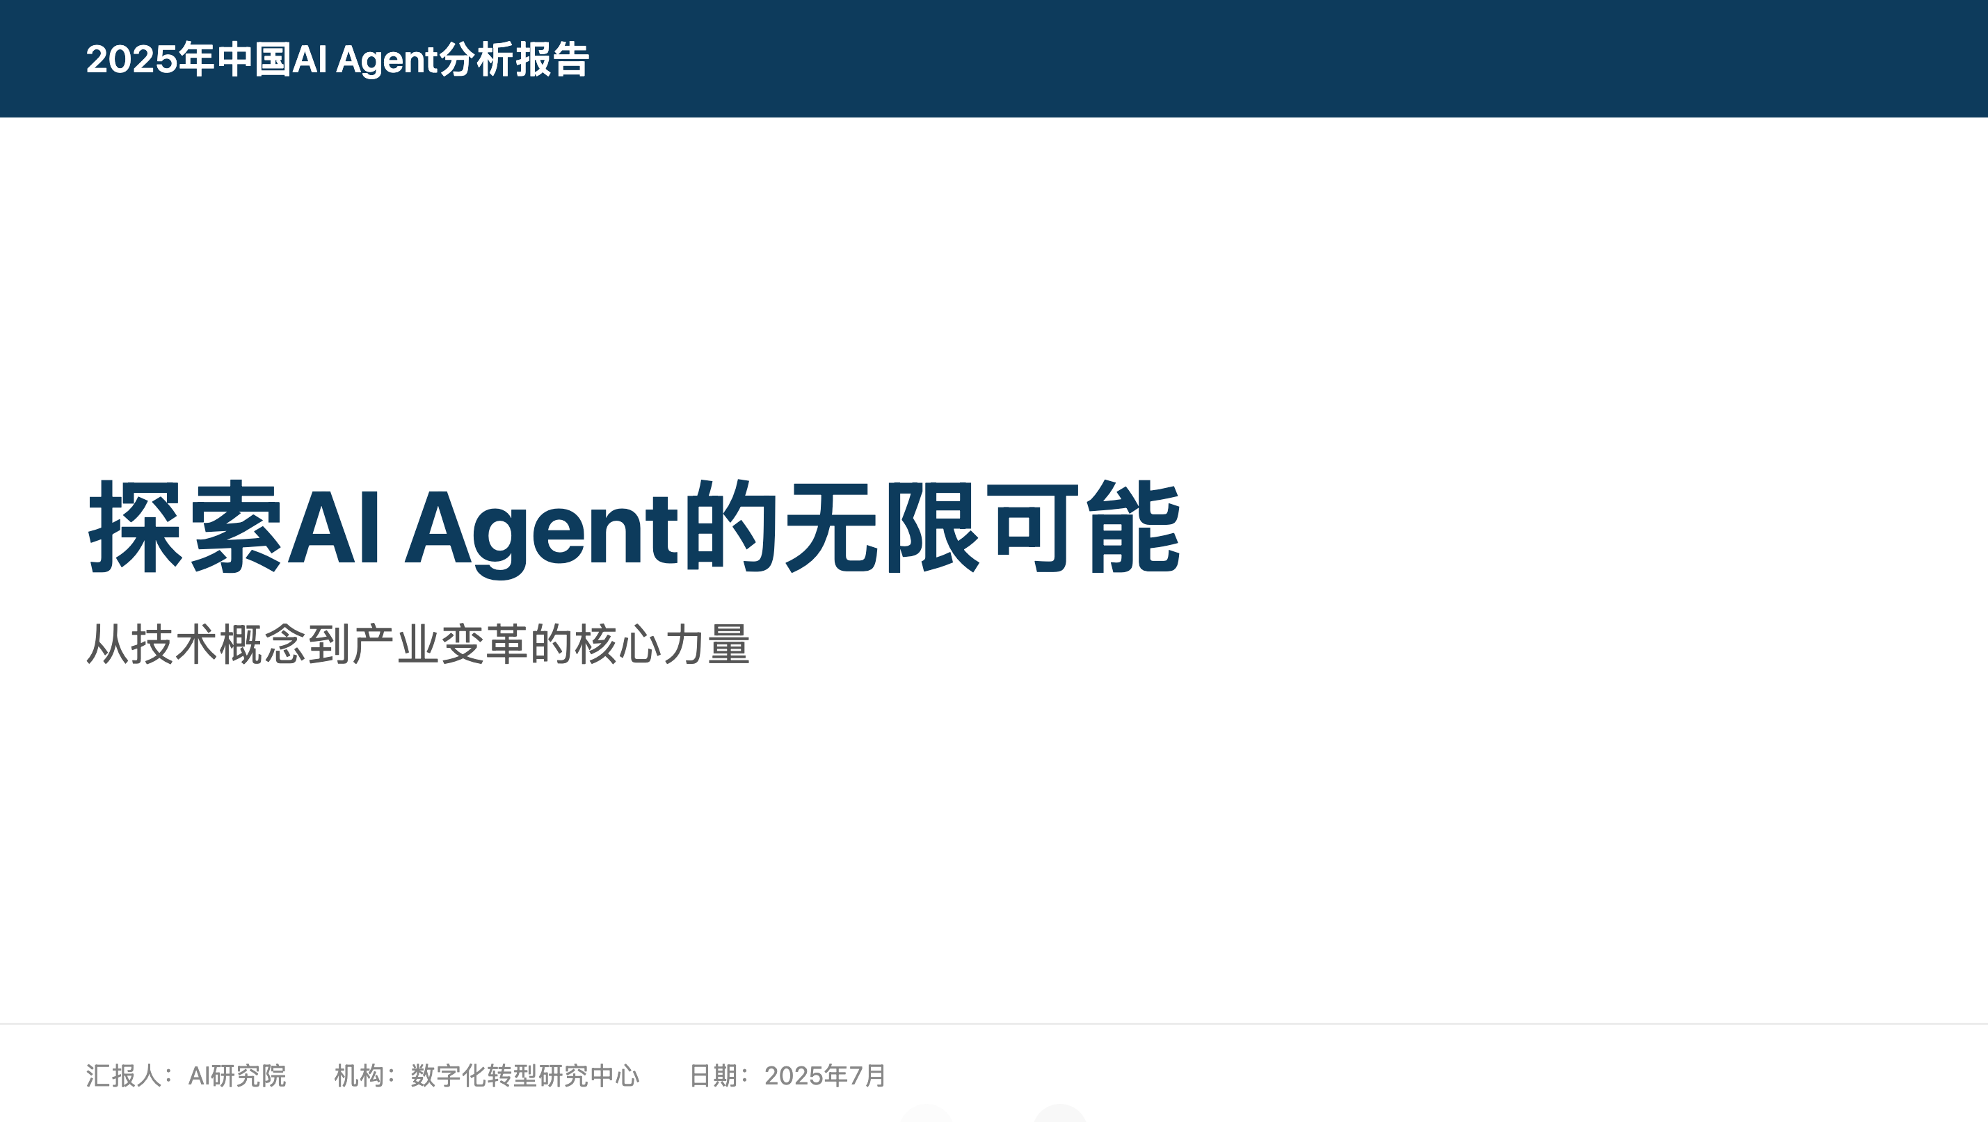Screen dimensions: 1988x1122
Task: Click the word 探索 in main heading
Action: coord(185,528)
